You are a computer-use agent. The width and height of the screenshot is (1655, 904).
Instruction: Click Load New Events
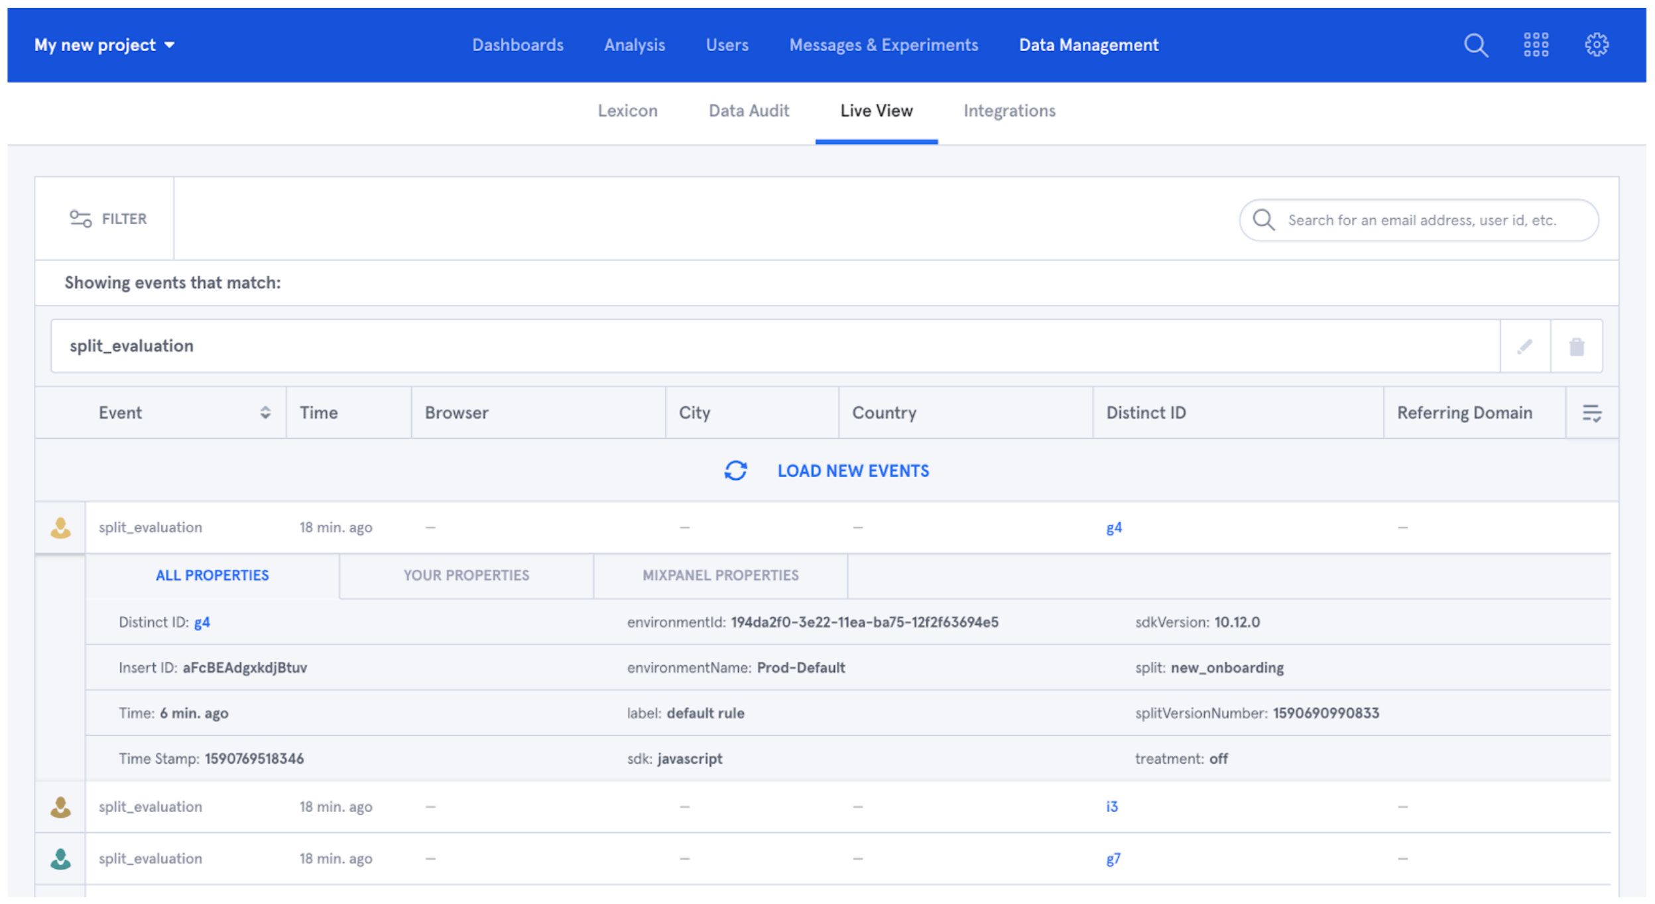853,471
